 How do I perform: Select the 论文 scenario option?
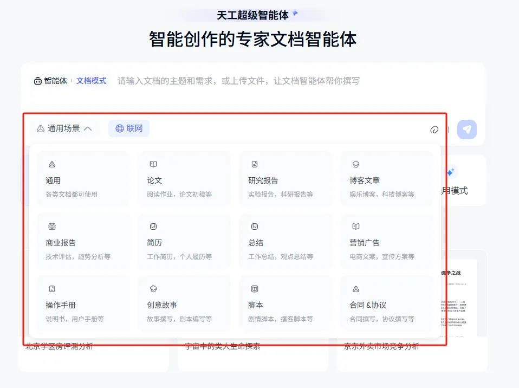[184, 179]
